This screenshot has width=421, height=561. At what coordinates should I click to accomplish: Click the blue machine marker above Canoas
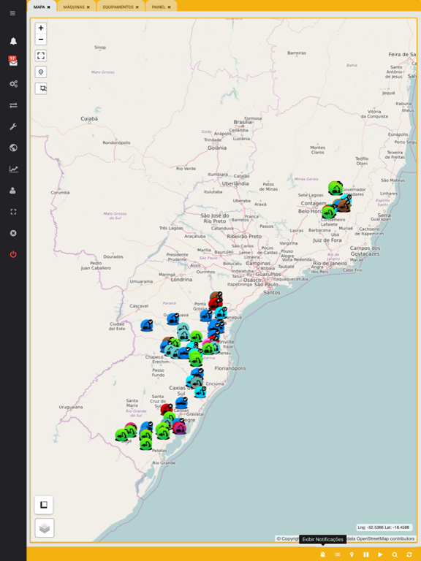(x=181, y=403)
